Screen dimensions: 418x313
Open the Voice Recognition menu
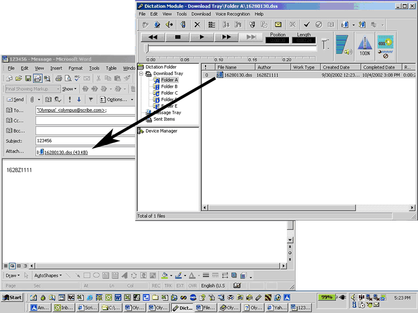[232, 14]
